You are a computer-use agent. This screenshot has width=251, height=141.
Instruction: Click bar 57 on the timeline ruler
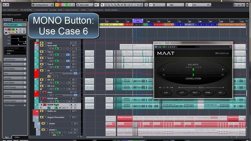[159, 22]
